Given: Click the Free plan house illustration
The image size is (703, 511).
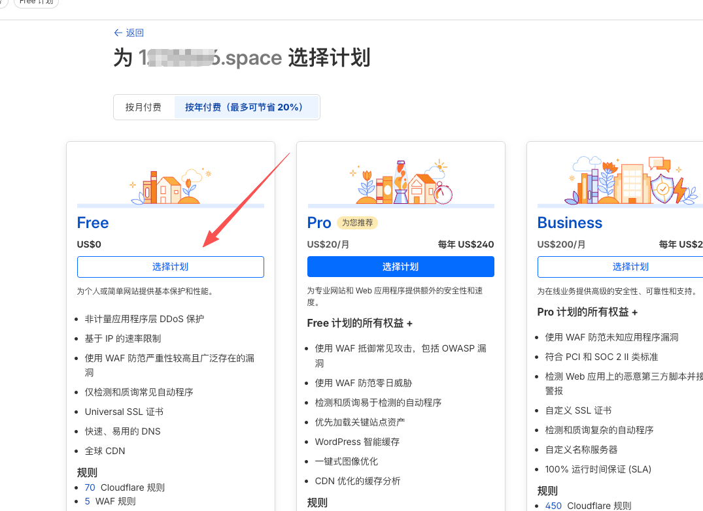Looking at the screenshot, I should 170,186.
